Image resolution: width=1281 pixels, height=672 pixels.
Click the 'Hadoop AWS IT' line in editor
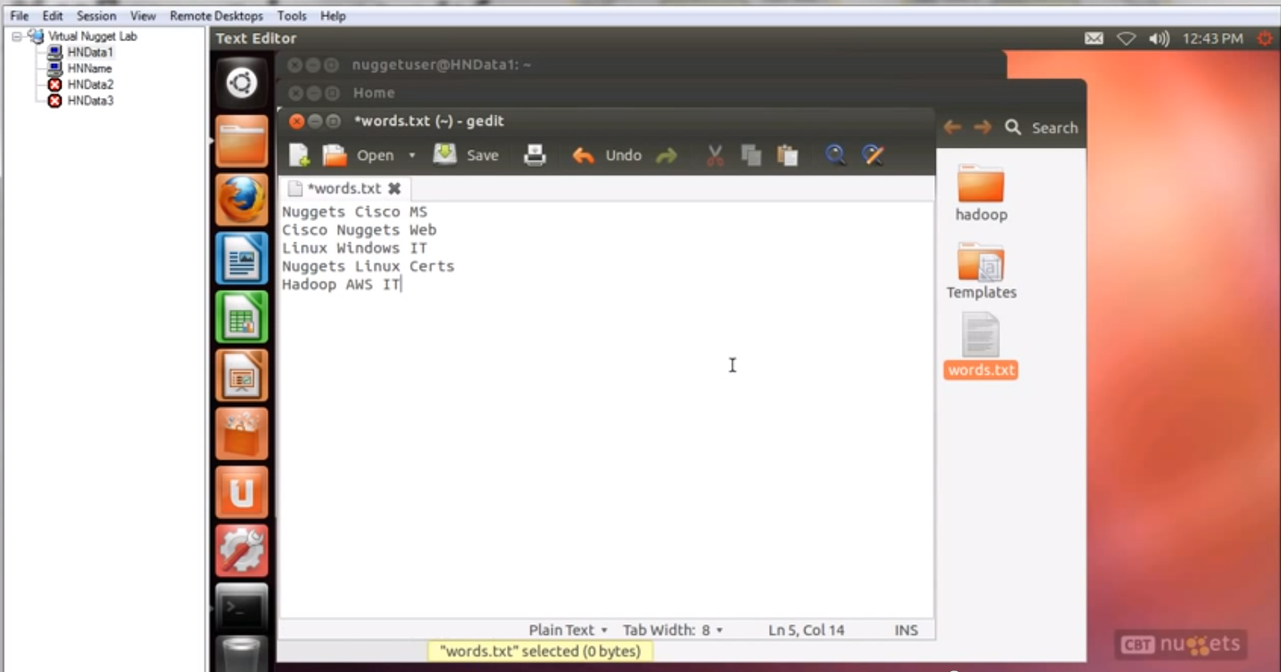[x=340, y=284]
